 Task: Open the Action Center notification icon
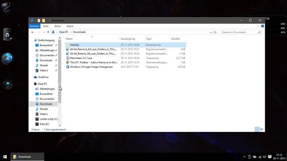coord(270,157)
